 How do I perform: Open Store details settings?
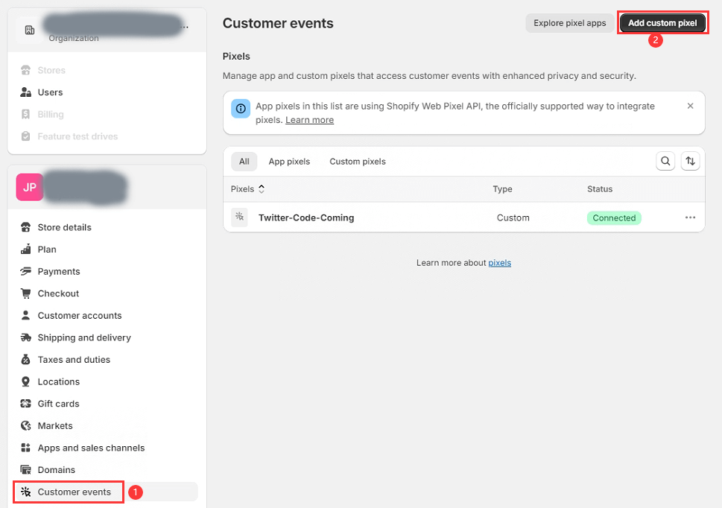click(x=65, y=227)
